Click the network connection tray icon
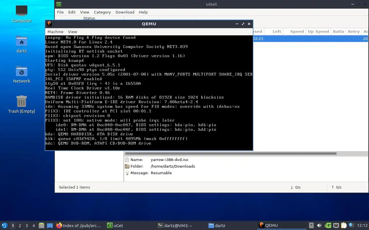 tap(336, 226)
